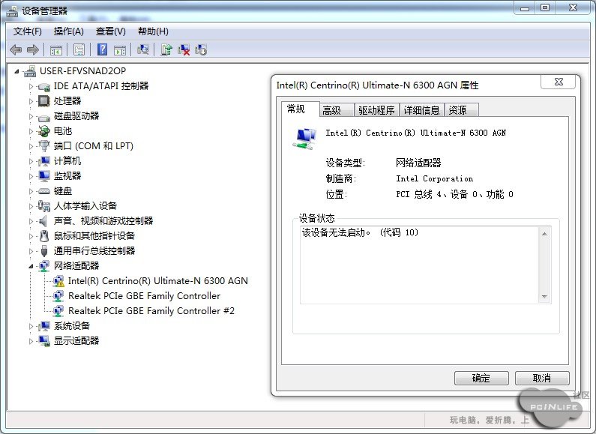The image size is (596, 434).
Task: Click the Back arrow toolbar icon
Action: pos(16,49)
